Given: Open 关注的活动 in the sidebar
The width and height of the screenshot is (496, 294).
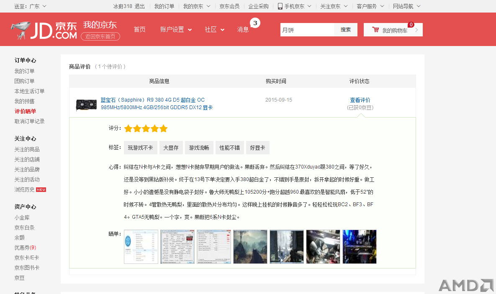Looking at the screenshot, I should pyautogui.click(x=27, y=179).
